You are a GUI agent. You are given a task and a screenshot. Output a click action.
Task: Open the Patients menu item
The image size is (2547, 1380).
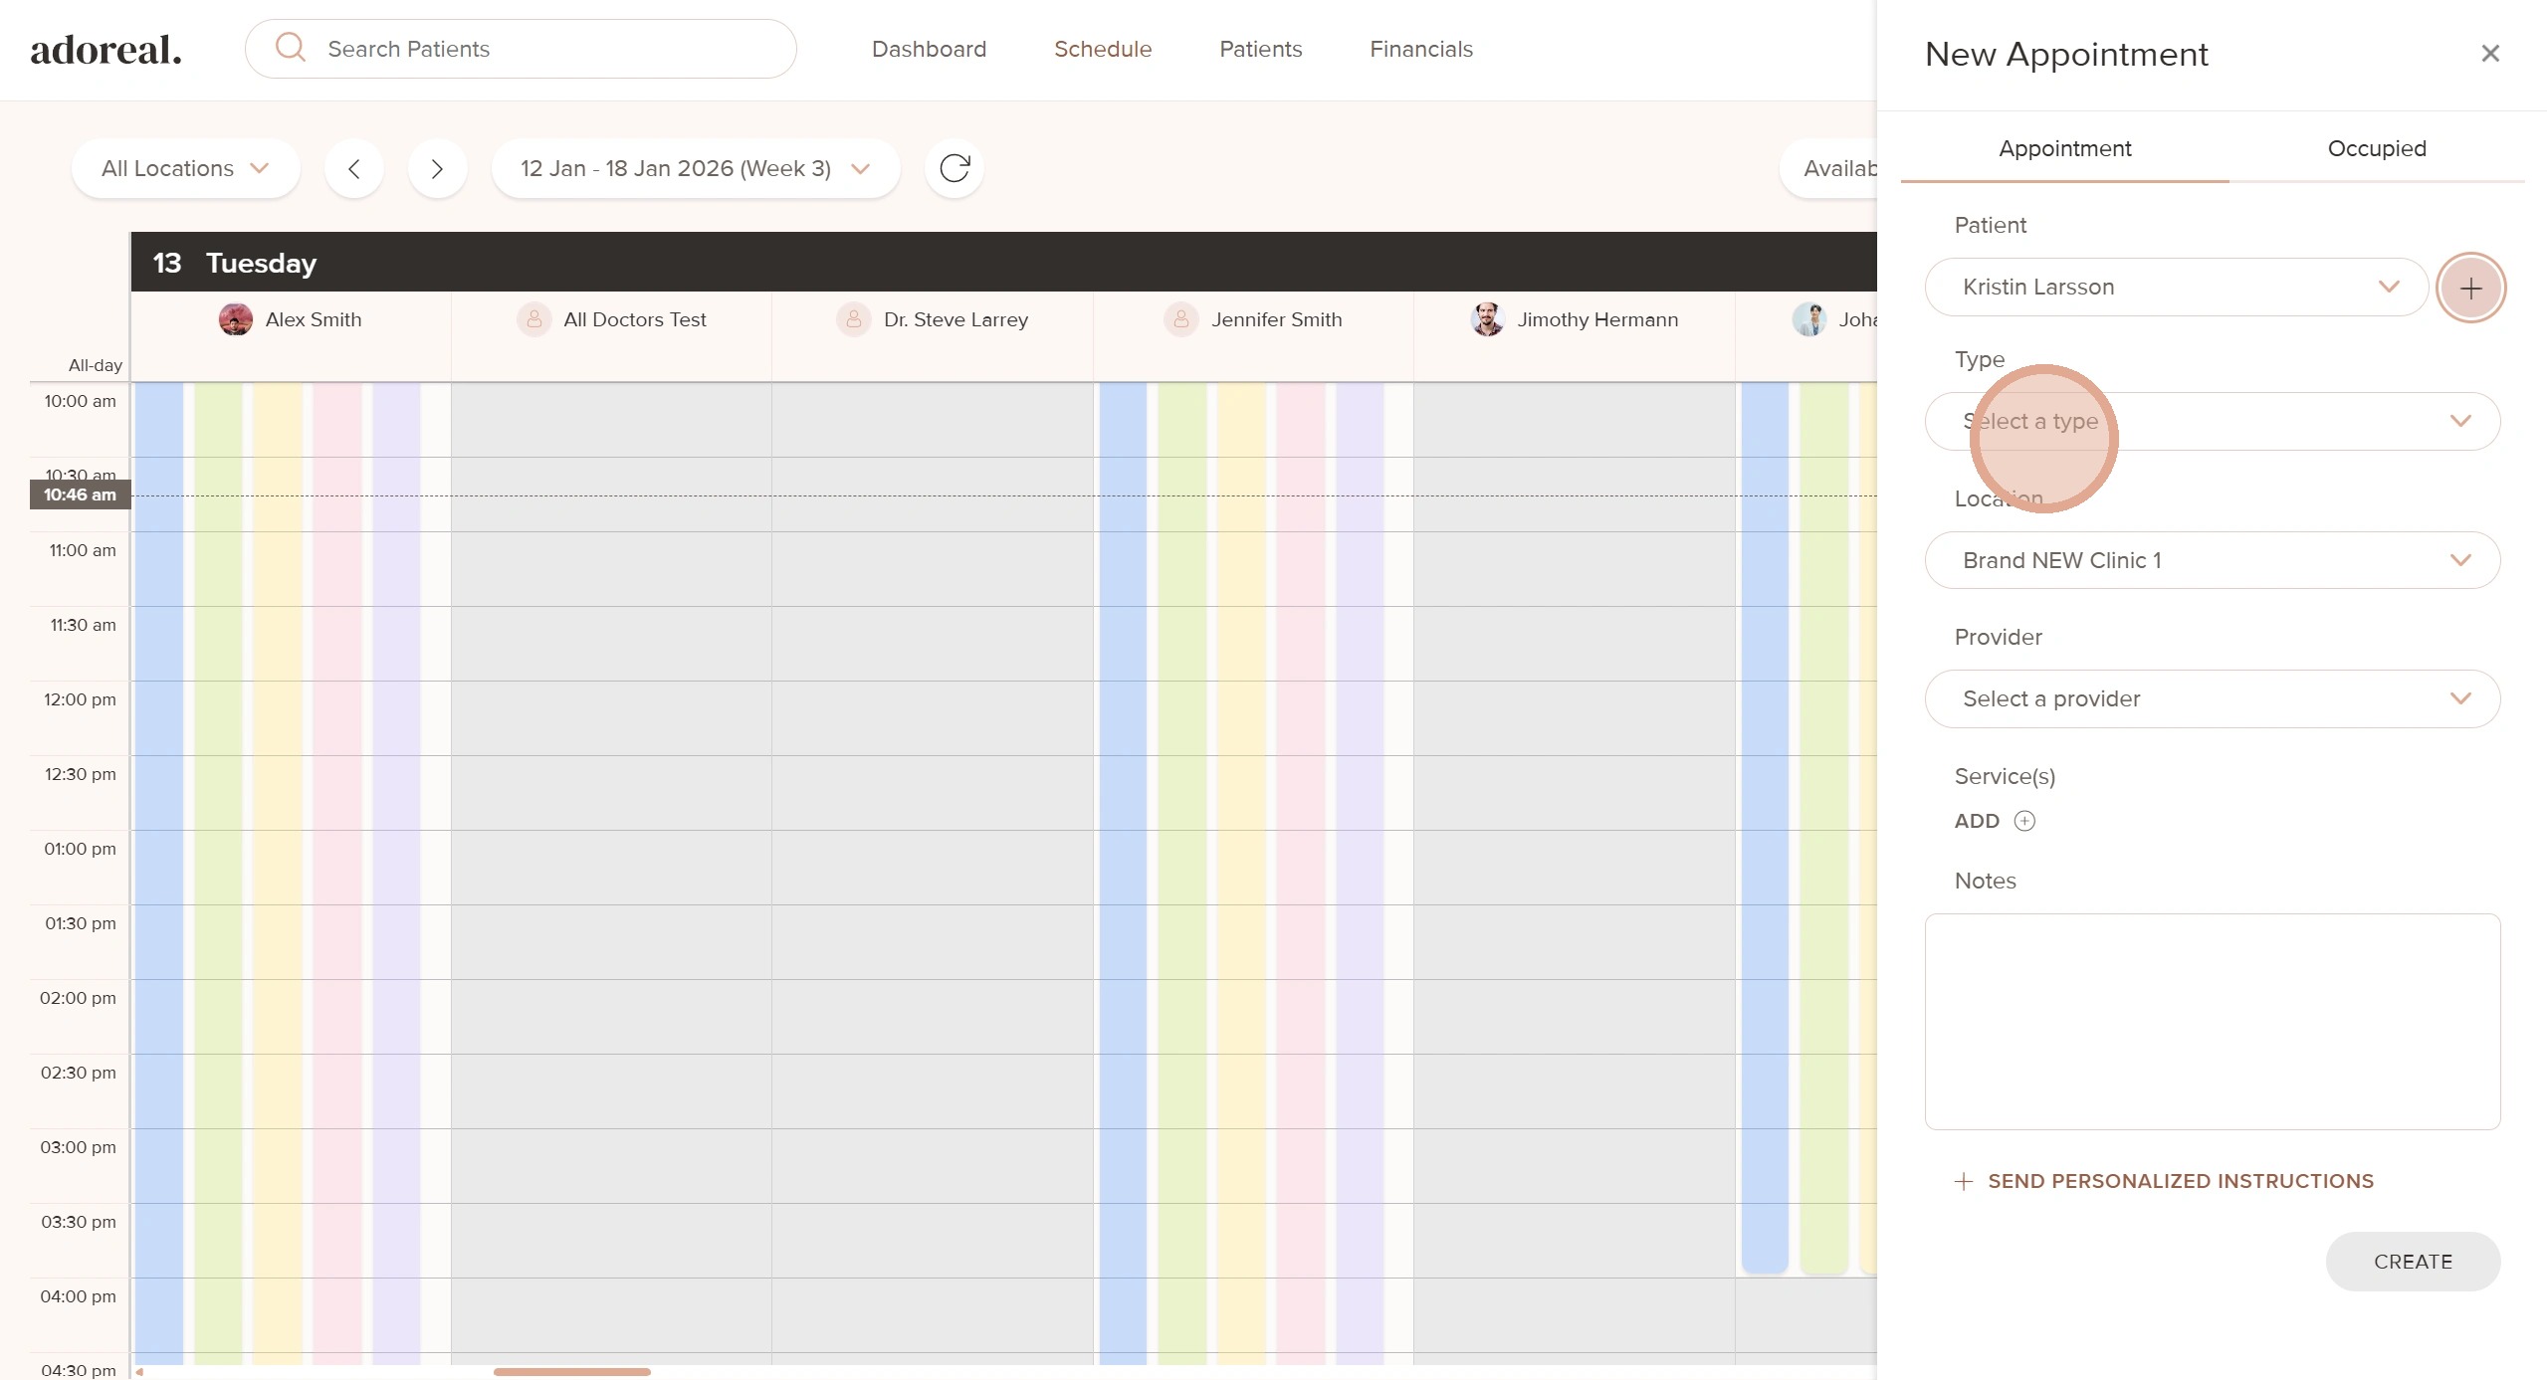click(1260, 49)
